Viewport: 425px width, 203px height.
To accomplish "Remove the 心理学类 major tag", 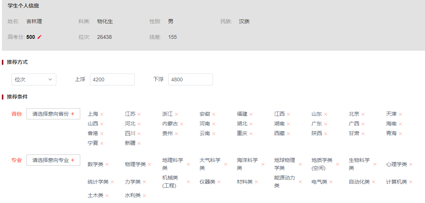I will click(411, 164).
